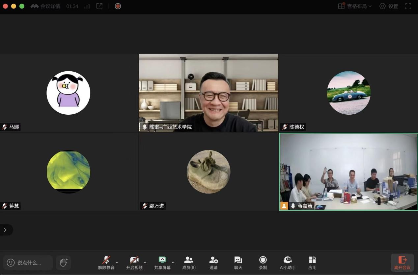Open share options arrow beside 共享屏幕
The width and height of the screenshot is (418, 275).
click(x=173, y=263)
